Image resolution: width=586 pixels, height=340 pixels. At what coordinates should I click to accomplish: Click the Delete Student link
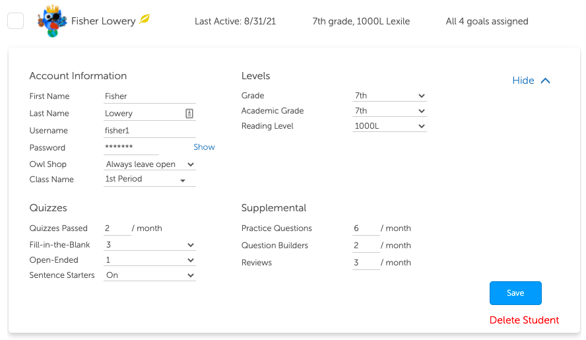(524, 320)
